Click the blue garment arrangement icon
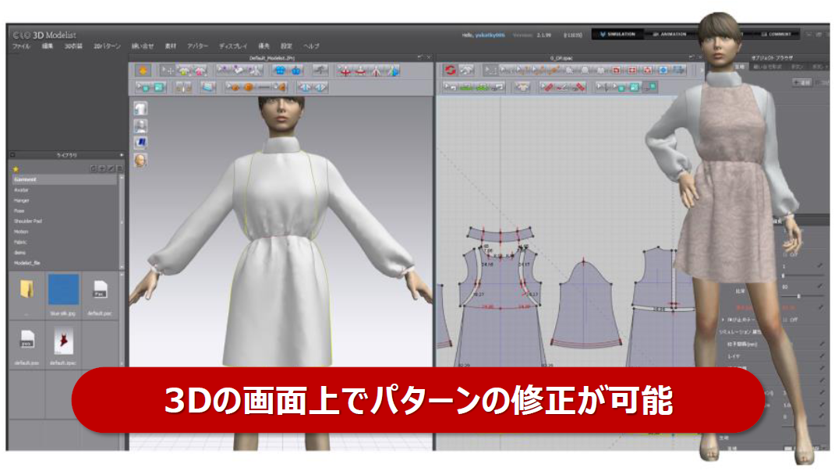Viewport: 835px width, 471px height. [x=280, y=71]
